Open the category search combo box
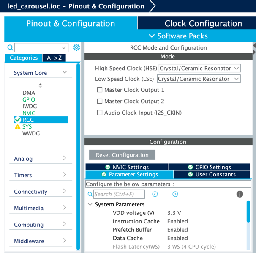 (x=41, y=47)
